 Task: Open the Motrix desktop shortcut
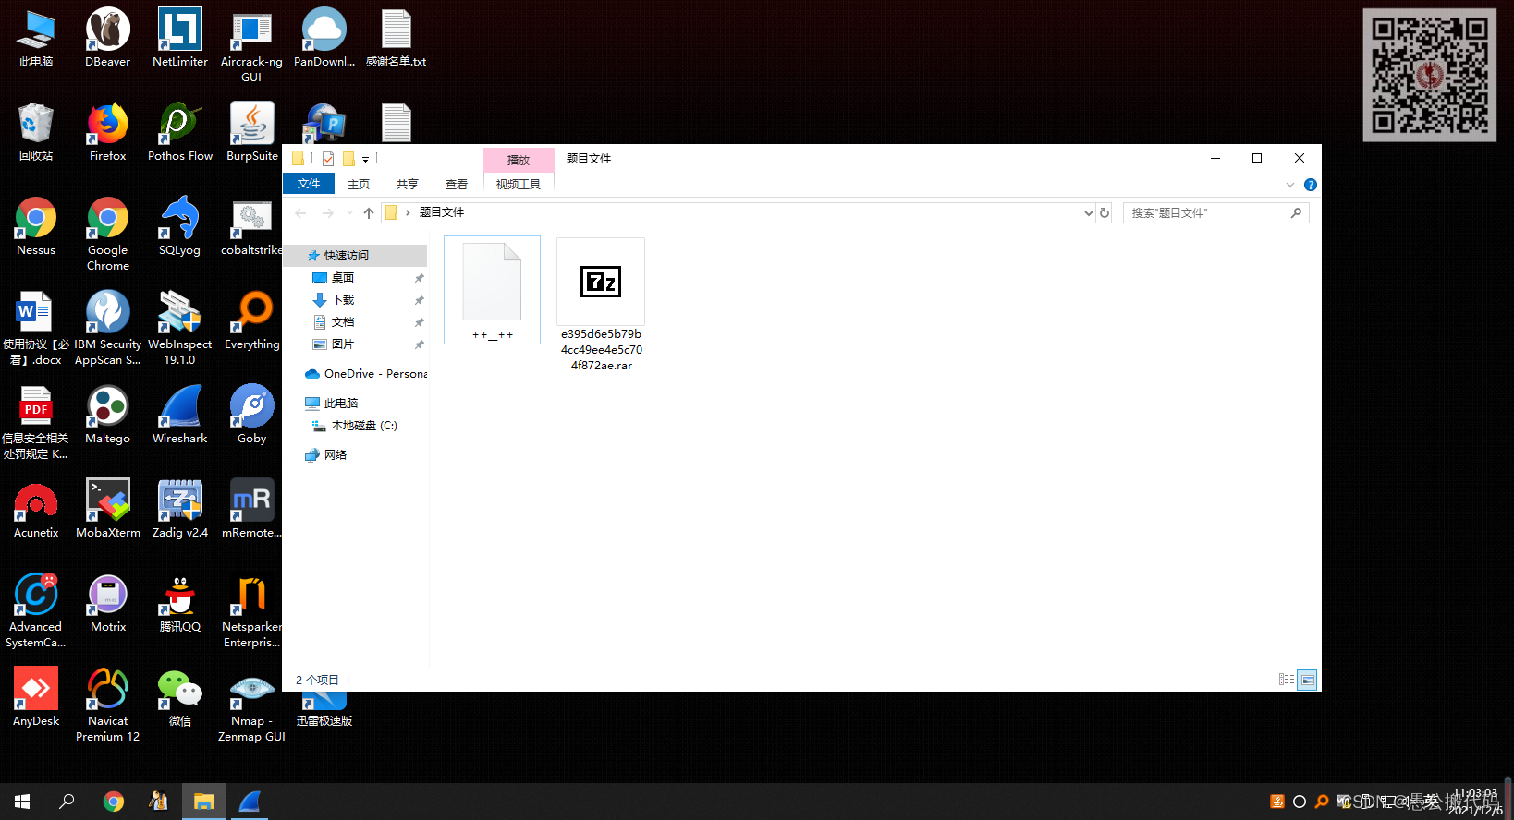(108, 603)
